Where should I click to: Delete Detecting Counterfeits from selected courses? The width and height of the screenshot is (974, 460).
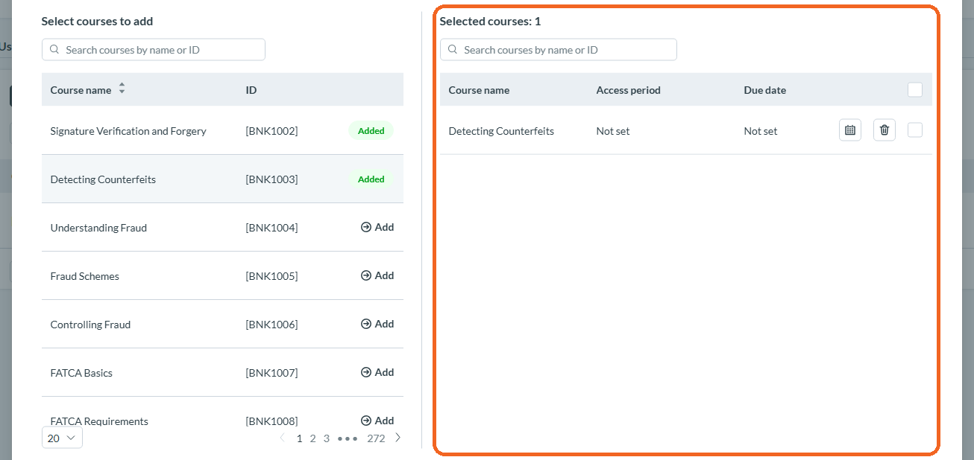[885, 130]
